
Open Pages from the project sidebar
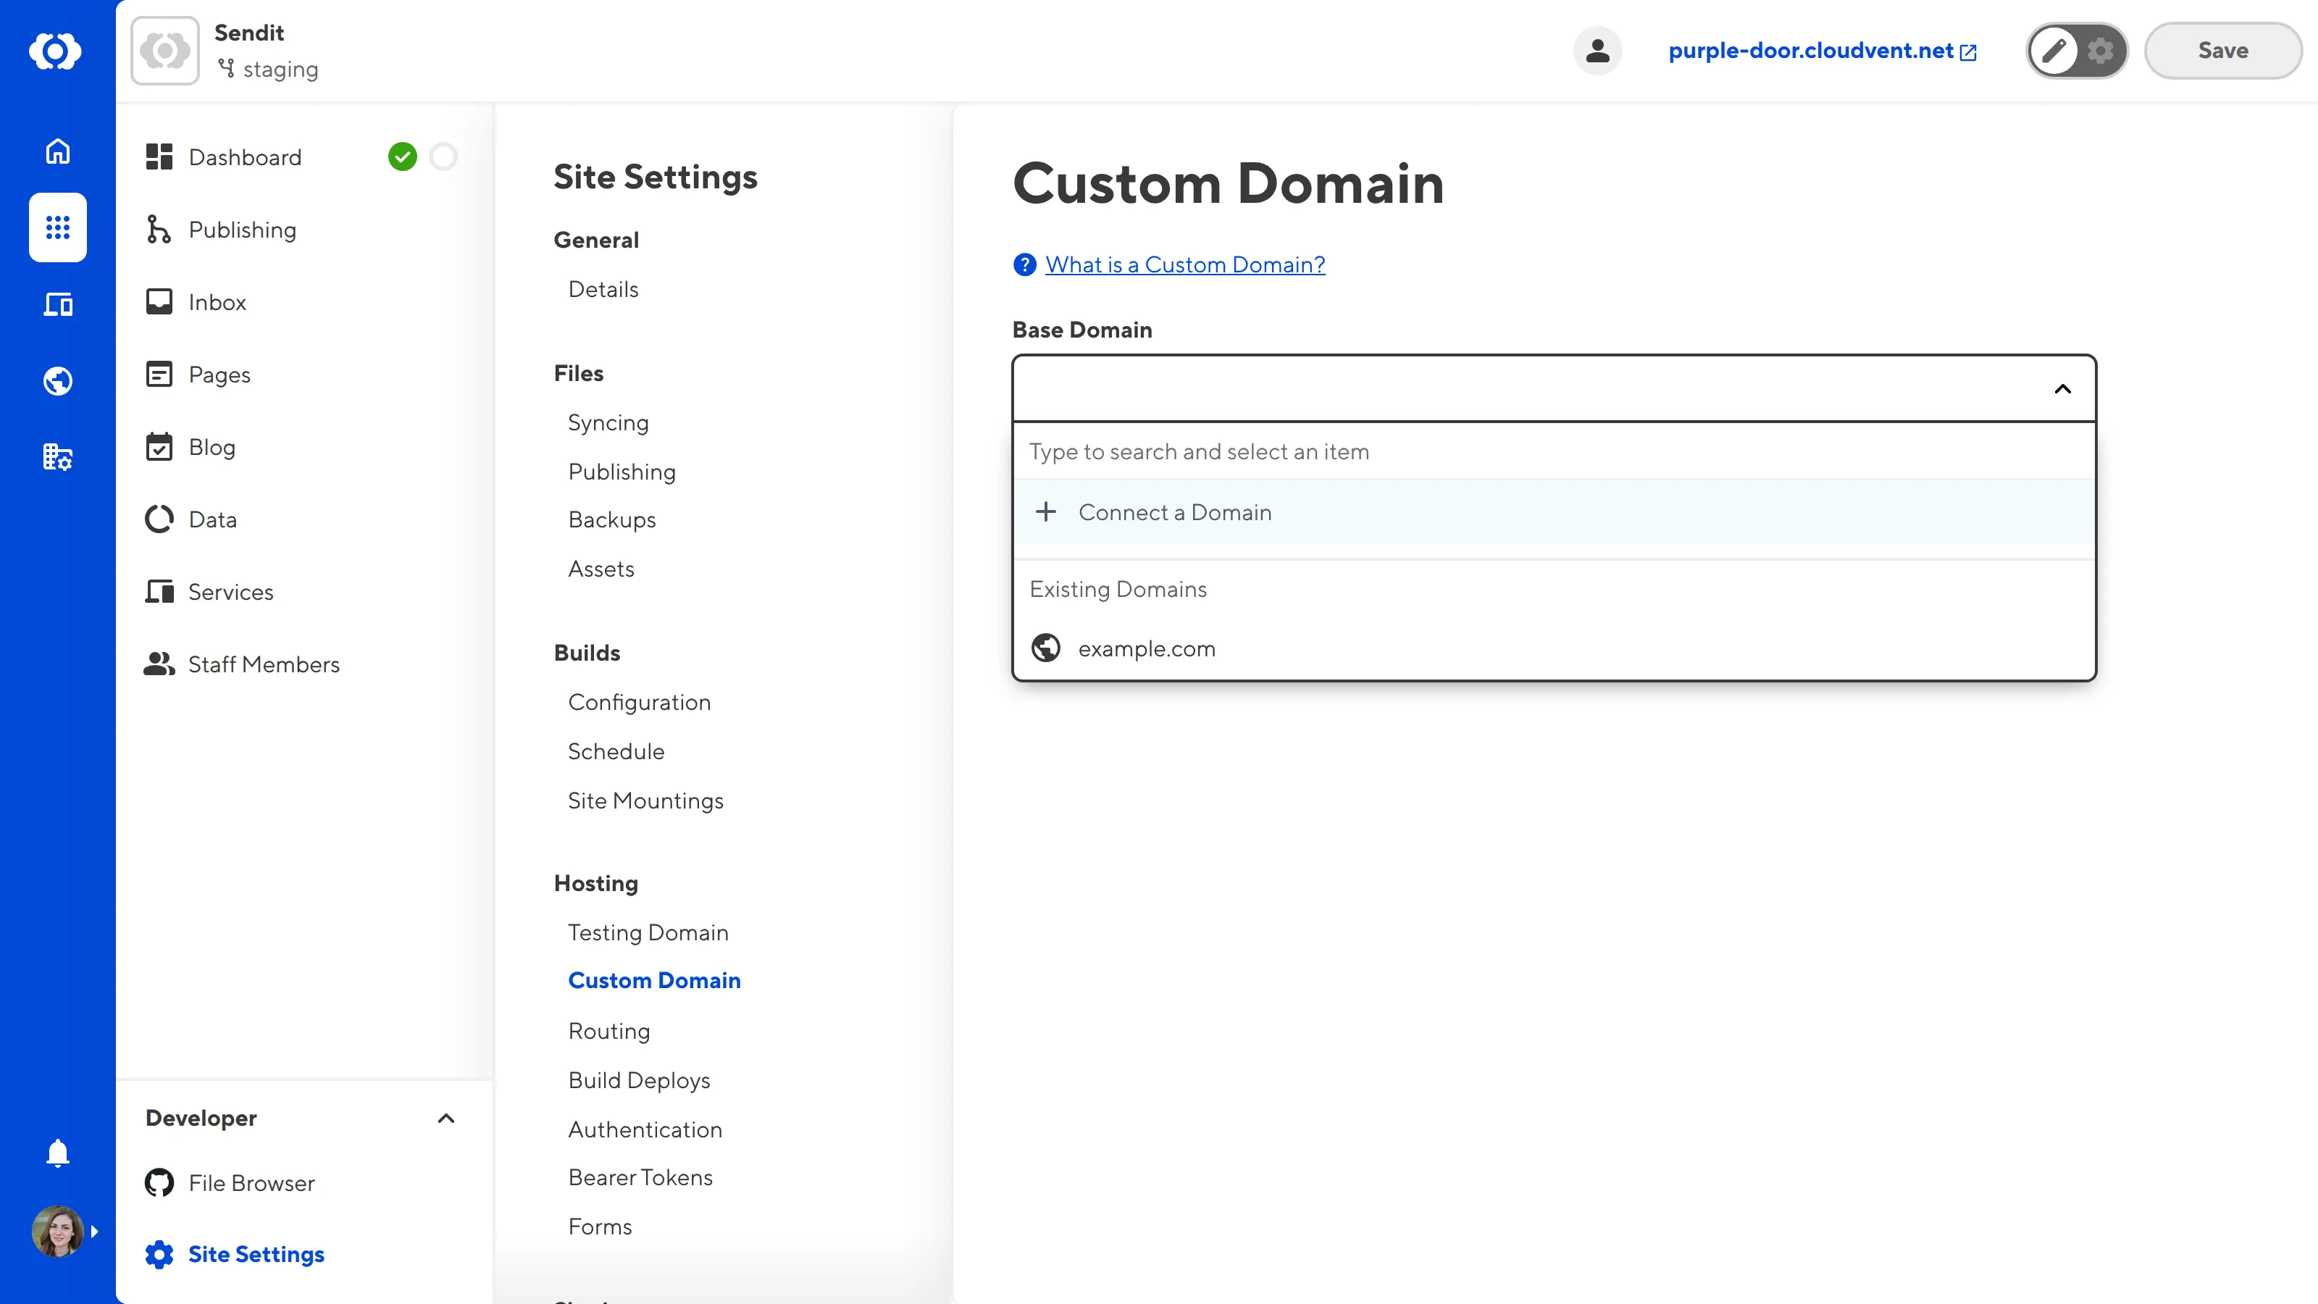point(219,375)
